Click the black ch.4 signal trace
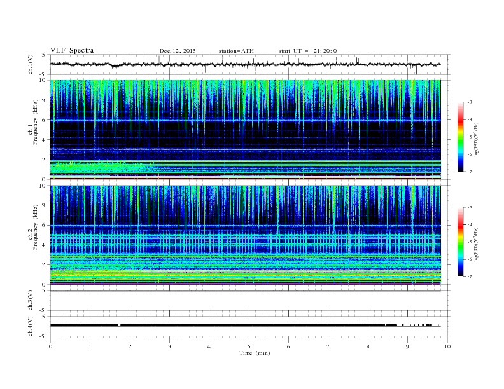This screenshot has width=504, height=389. point(245,325)
